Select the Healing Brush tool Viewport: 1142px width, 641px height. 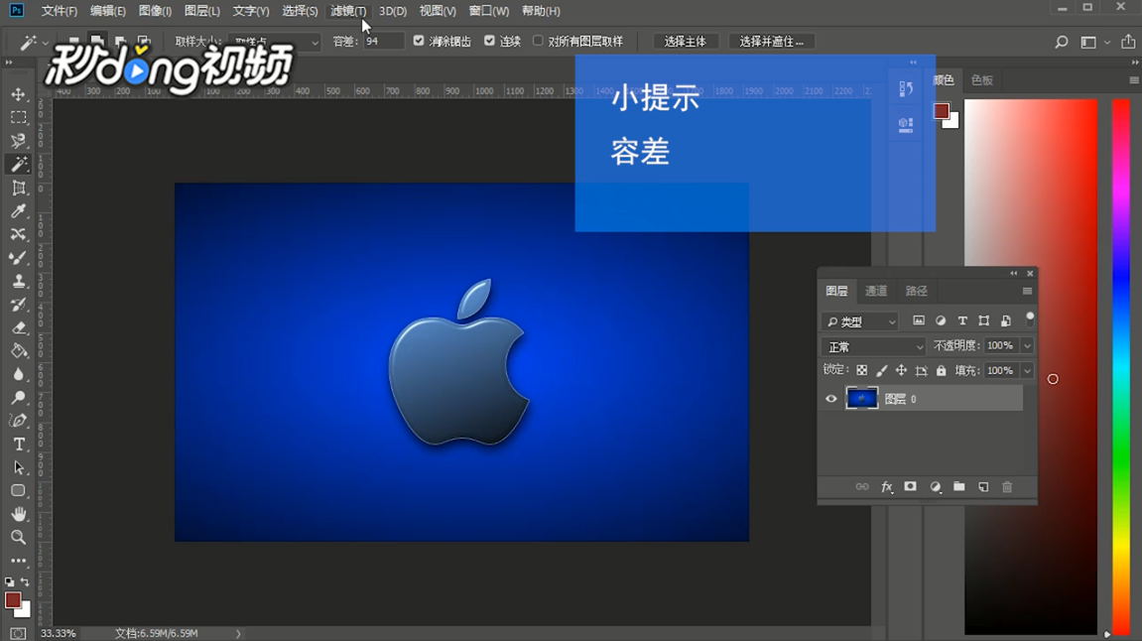(19, 234)
